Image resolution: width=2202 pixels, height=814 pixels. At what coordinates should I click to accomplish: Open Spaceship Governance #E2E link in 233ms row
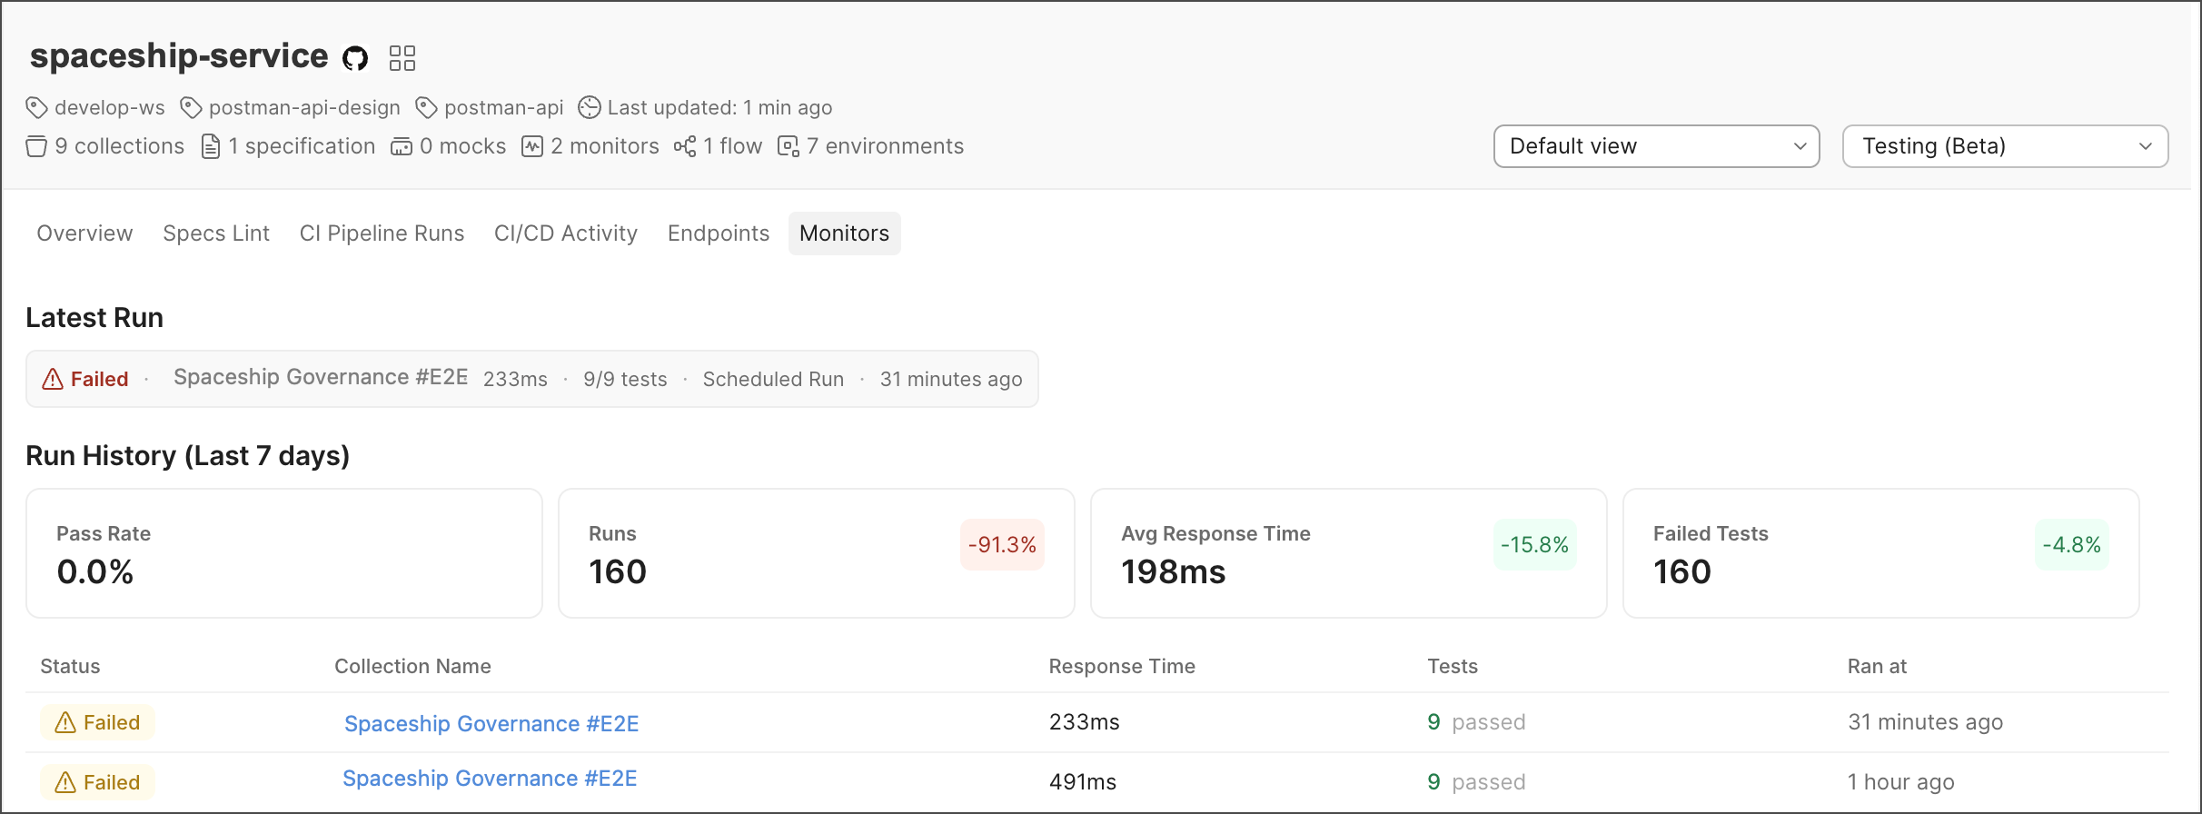[491, 724]
